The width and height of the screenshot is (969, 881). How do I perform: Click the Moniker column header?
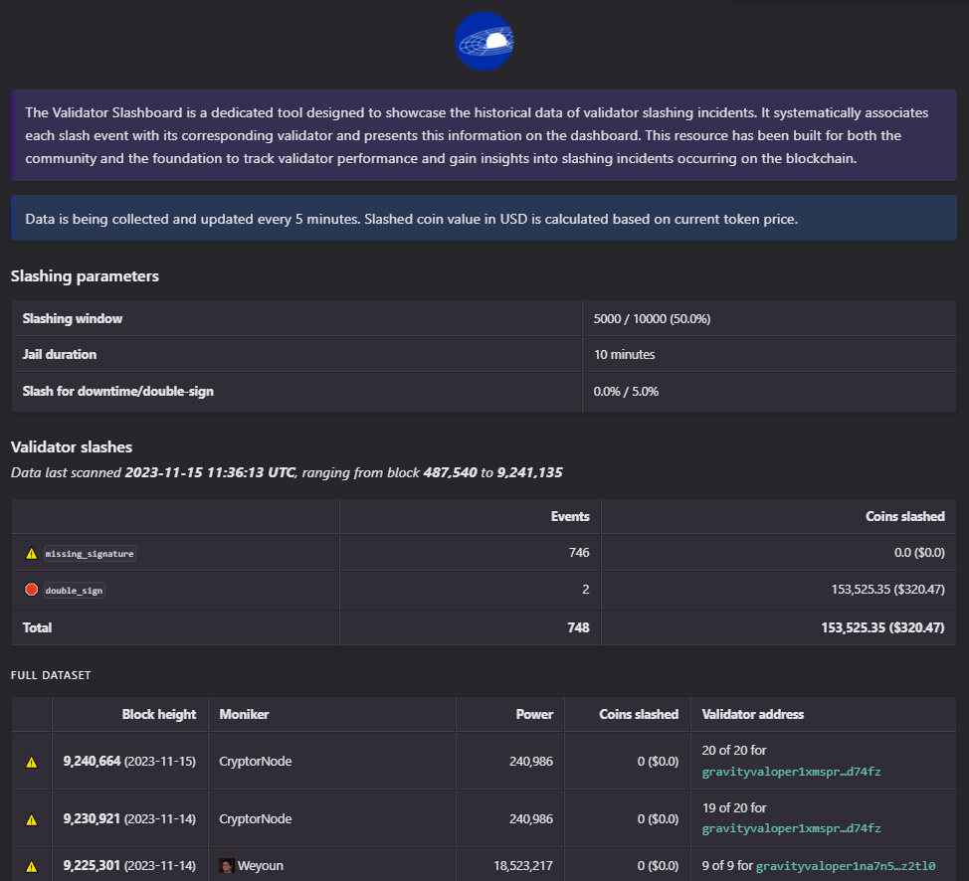tap(244, 714)
